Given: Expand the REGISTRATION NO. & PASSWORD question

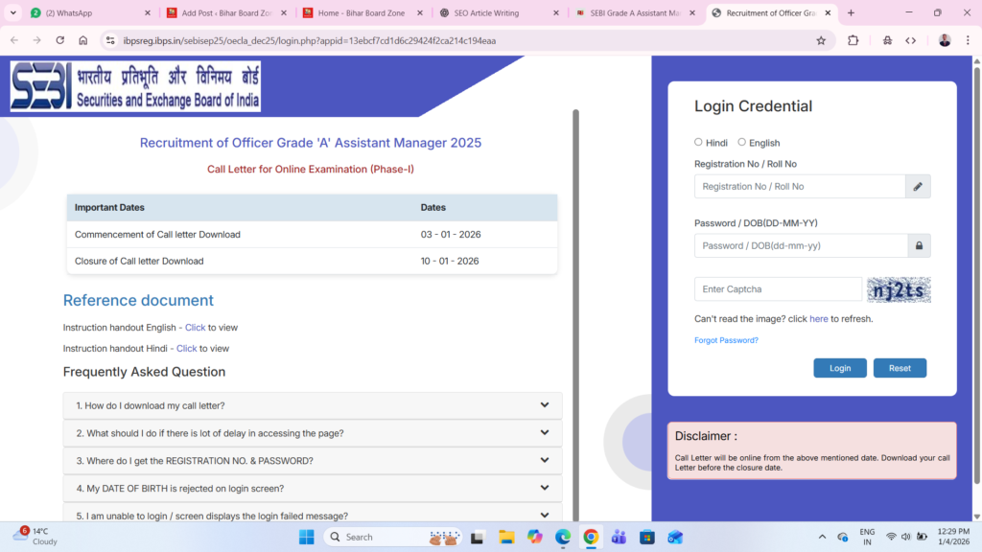Looking at the screenshot, I should pos(312,460).
